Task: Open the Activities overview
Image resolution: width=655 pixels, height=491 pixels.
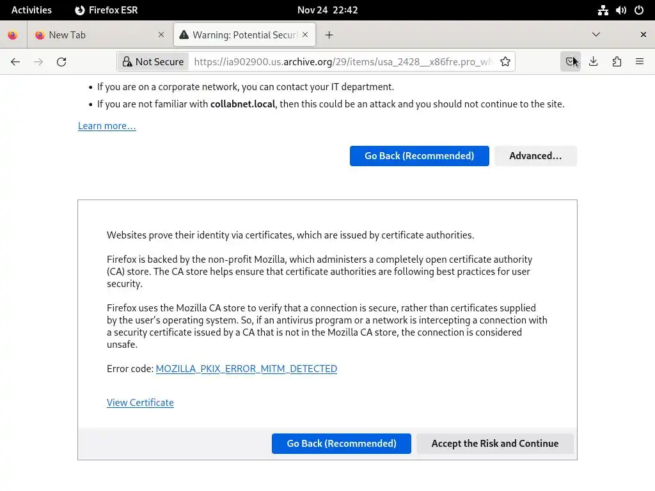Action: [31, 10]
